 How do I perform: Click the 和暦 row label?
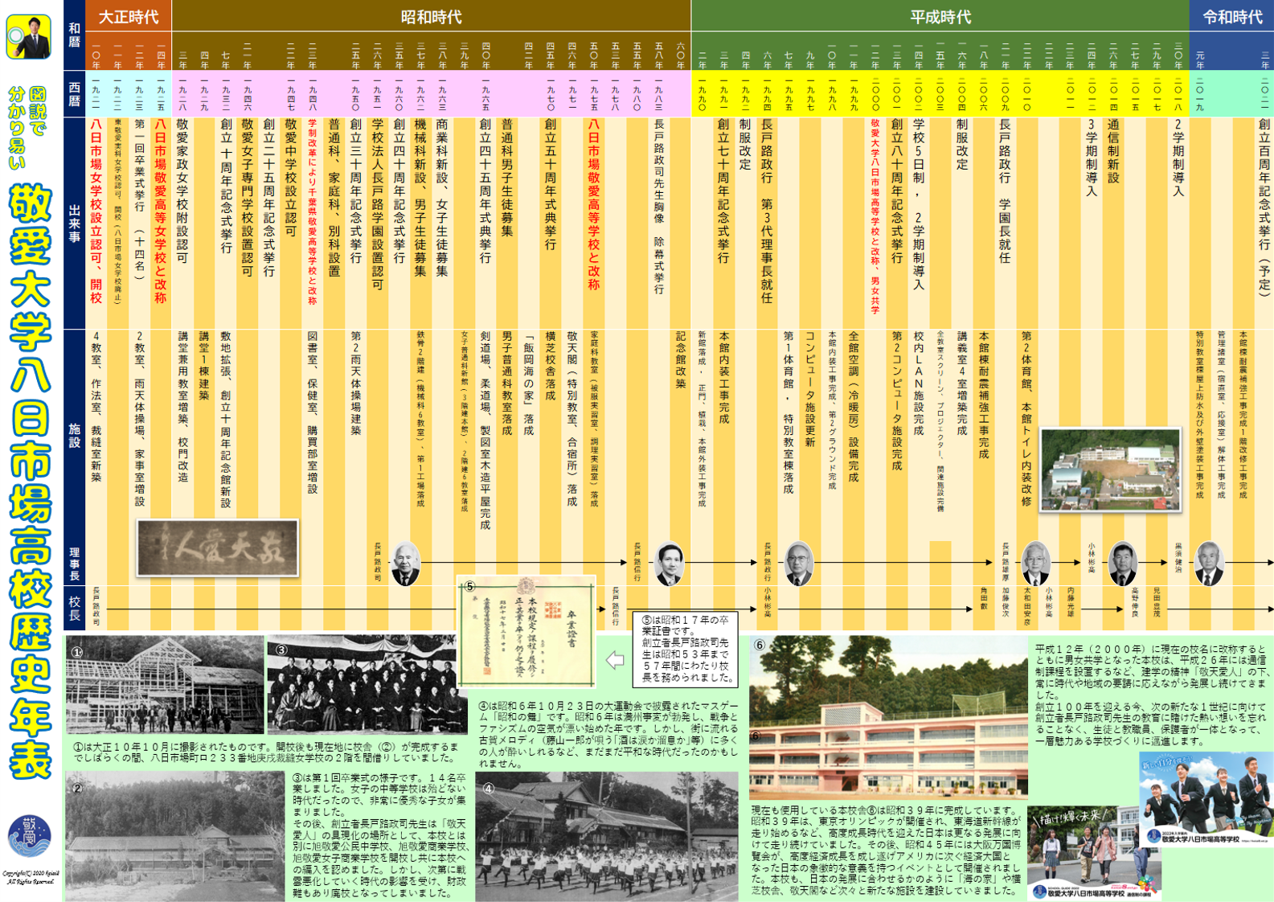(74, 35)
